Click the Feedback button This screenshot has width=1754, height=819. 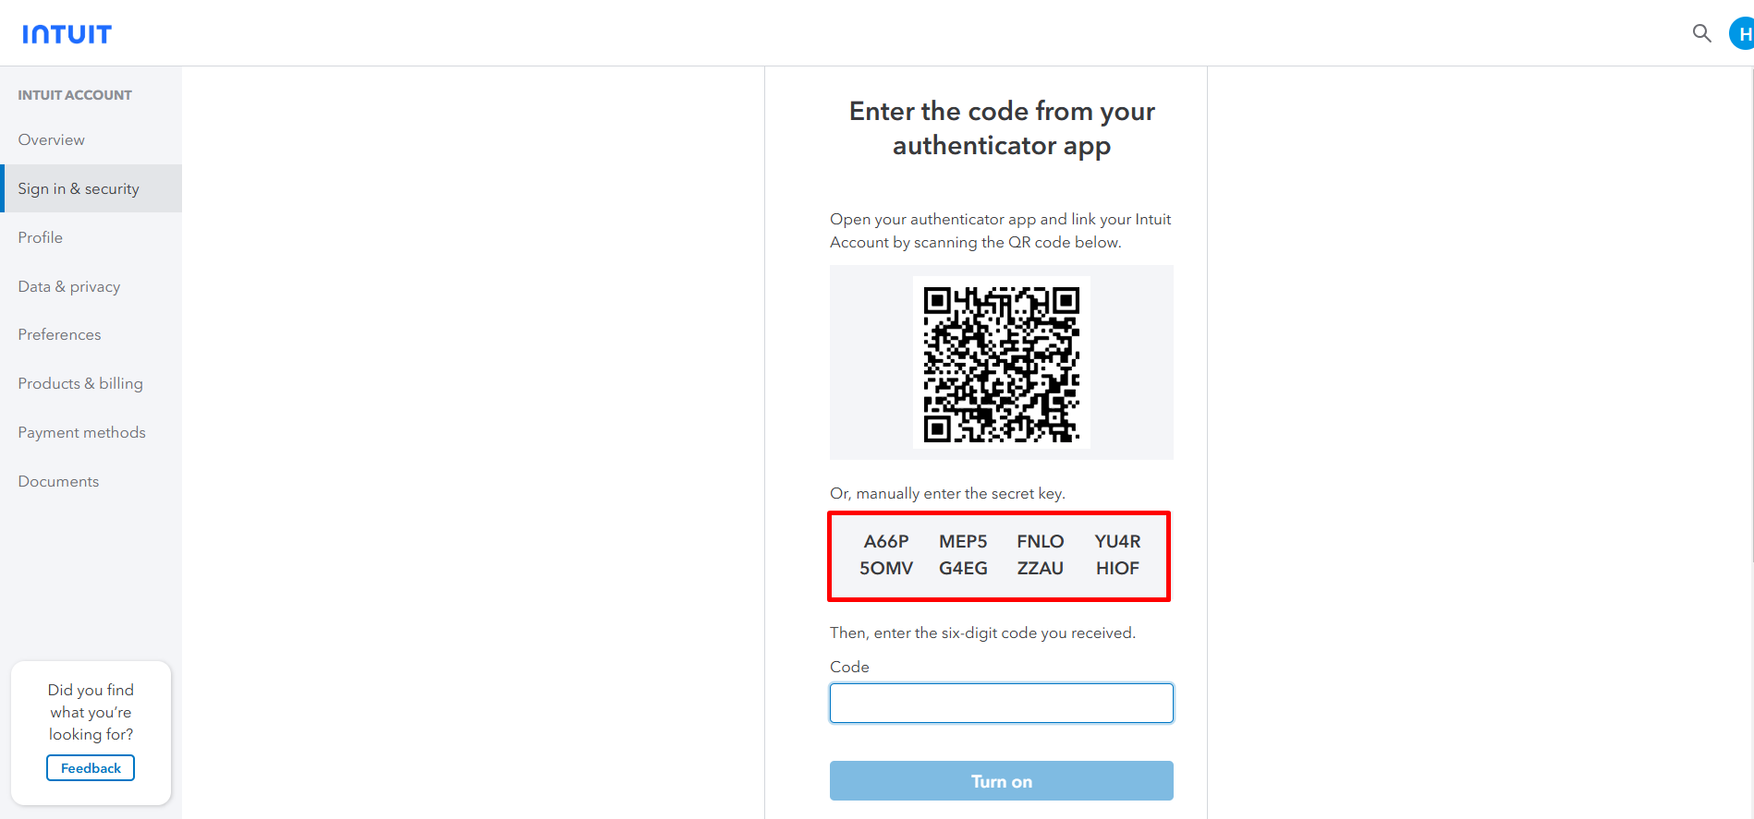click(x=91, y=768)
